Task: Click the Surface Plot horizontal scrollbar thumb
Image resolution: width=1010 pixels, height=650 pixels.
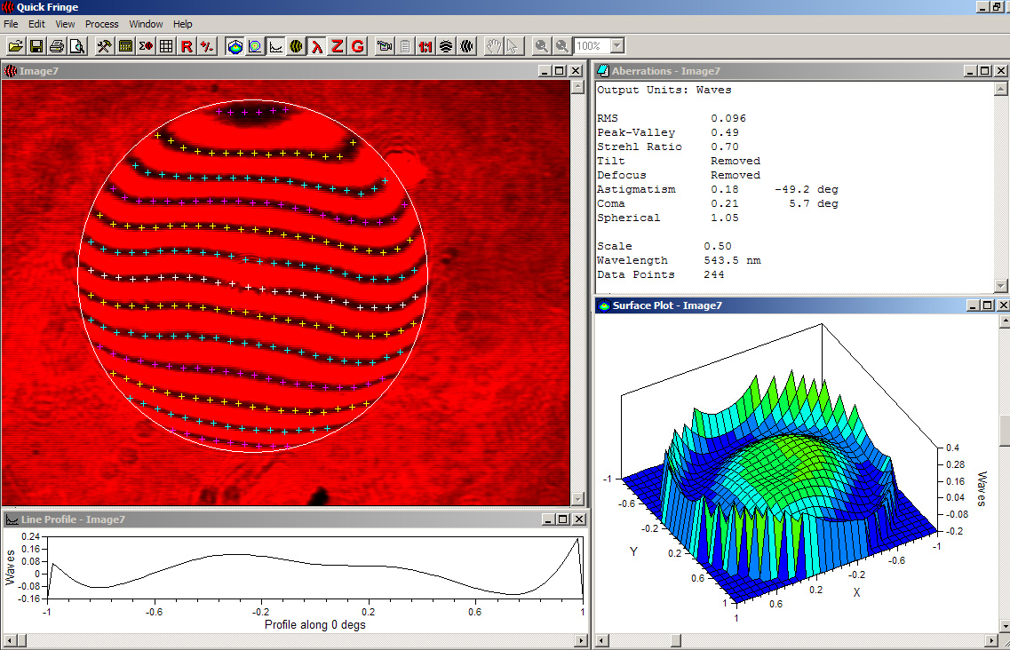Action: (x=676, y=640)
